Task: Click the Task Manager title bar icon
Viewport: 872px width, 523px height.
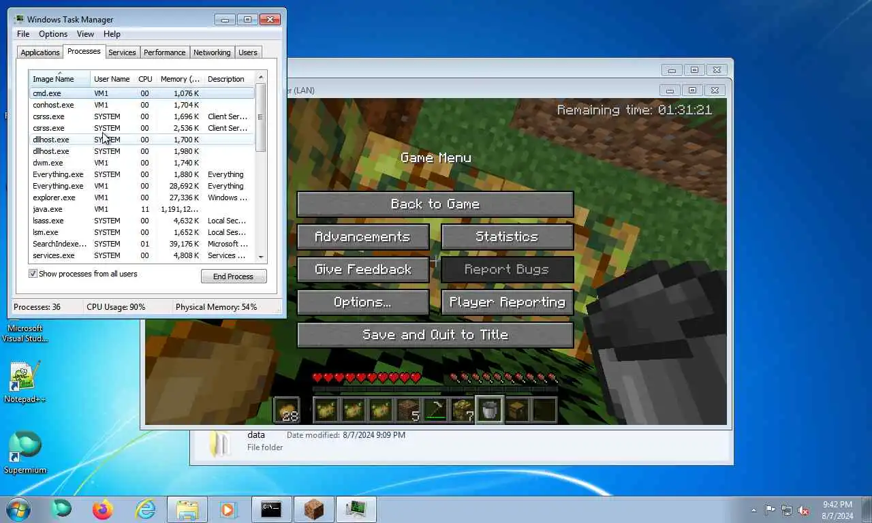Action: [x=19, y=19]
